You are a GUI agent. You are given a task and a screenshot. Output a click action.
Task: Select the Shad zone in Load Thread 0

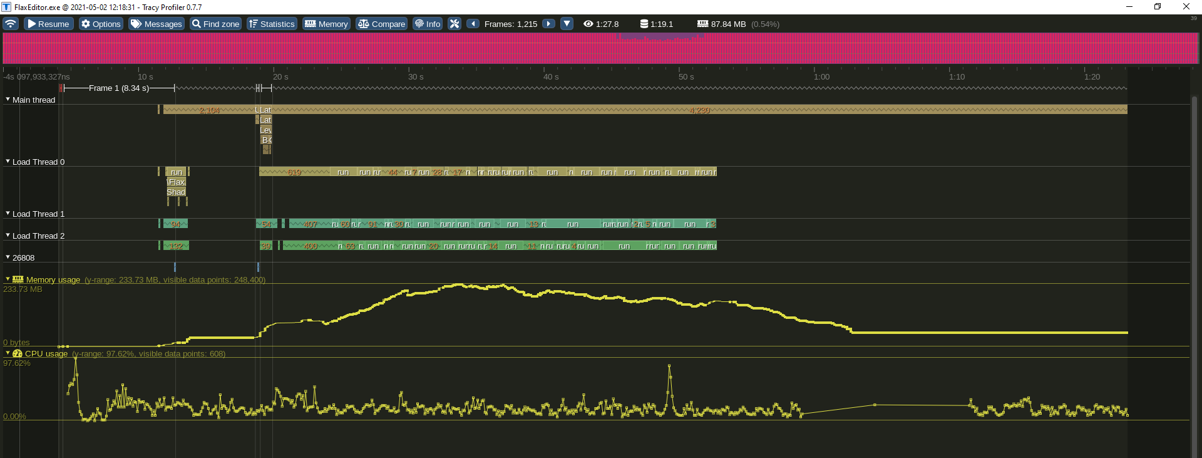176,192
